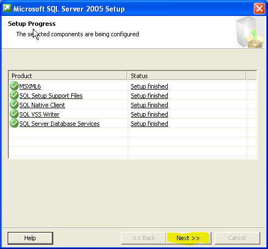Viewport: 268px width, 249px height.
Task: View Setup finished status for SQL Server Database Services
Action: coord(150,124)
